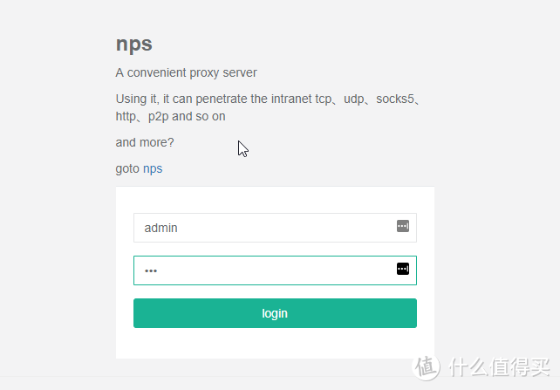Viewport: 560px width, 390px height.
Task: Open the blue nps link
Action: pos(153,168)
